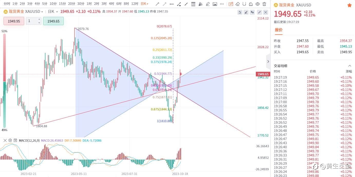Click the MACD(12,26,9) indicator label
Image resolution: width=355 pixels, height=177 pixels.
29,140
